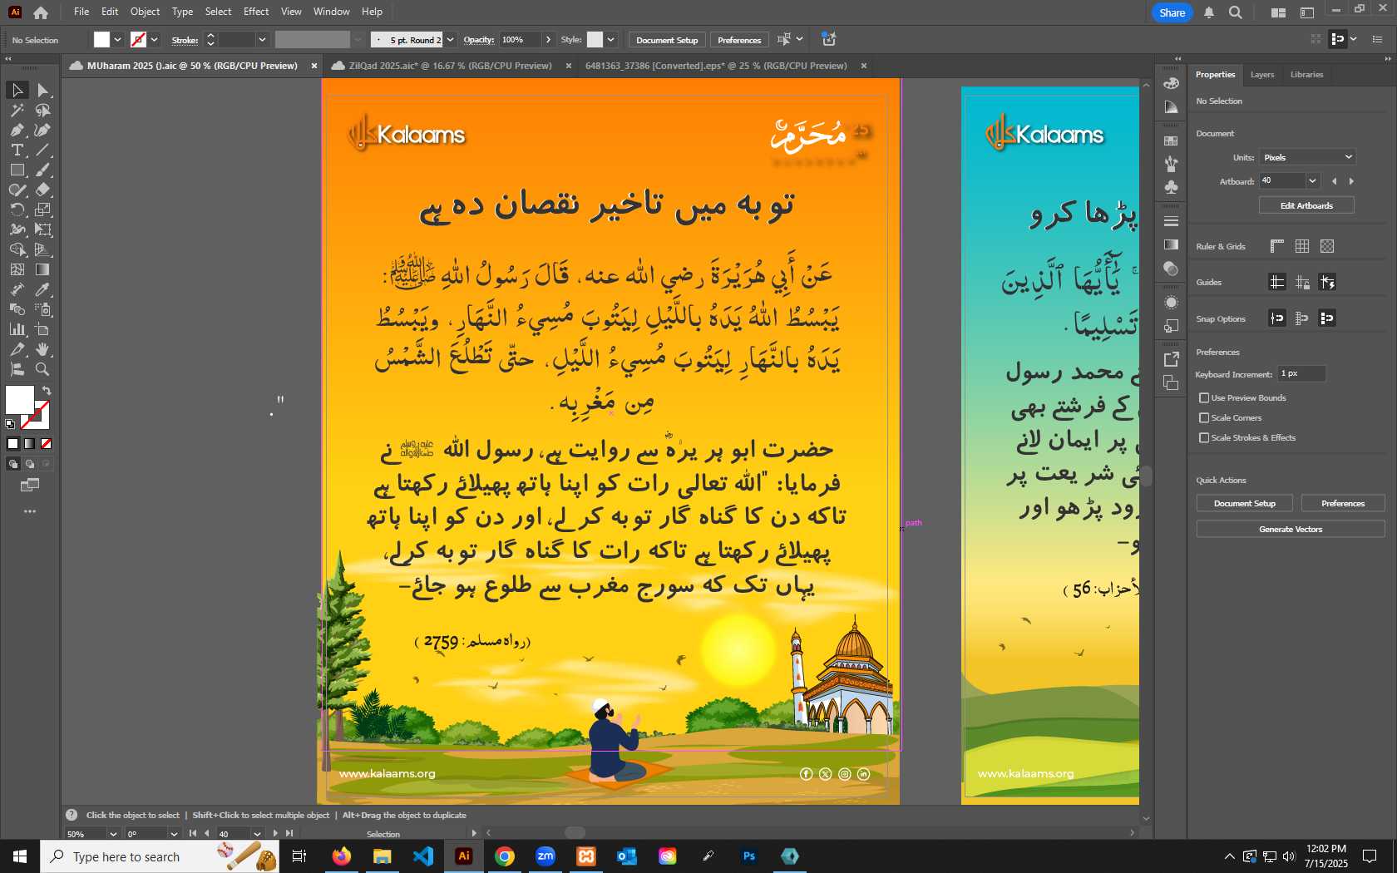The height and width of the screenshot is (873, 1397).
Task: Pick the Magic Wand tool
Action: [17, 110]
